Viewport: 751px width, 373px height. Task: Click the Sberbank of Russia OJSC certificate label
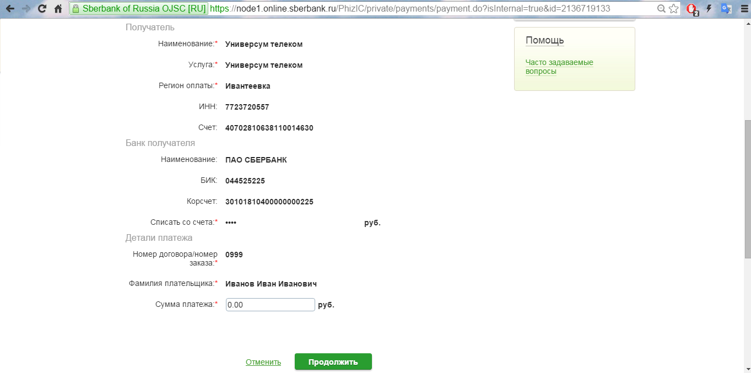[x=144, y=9]
